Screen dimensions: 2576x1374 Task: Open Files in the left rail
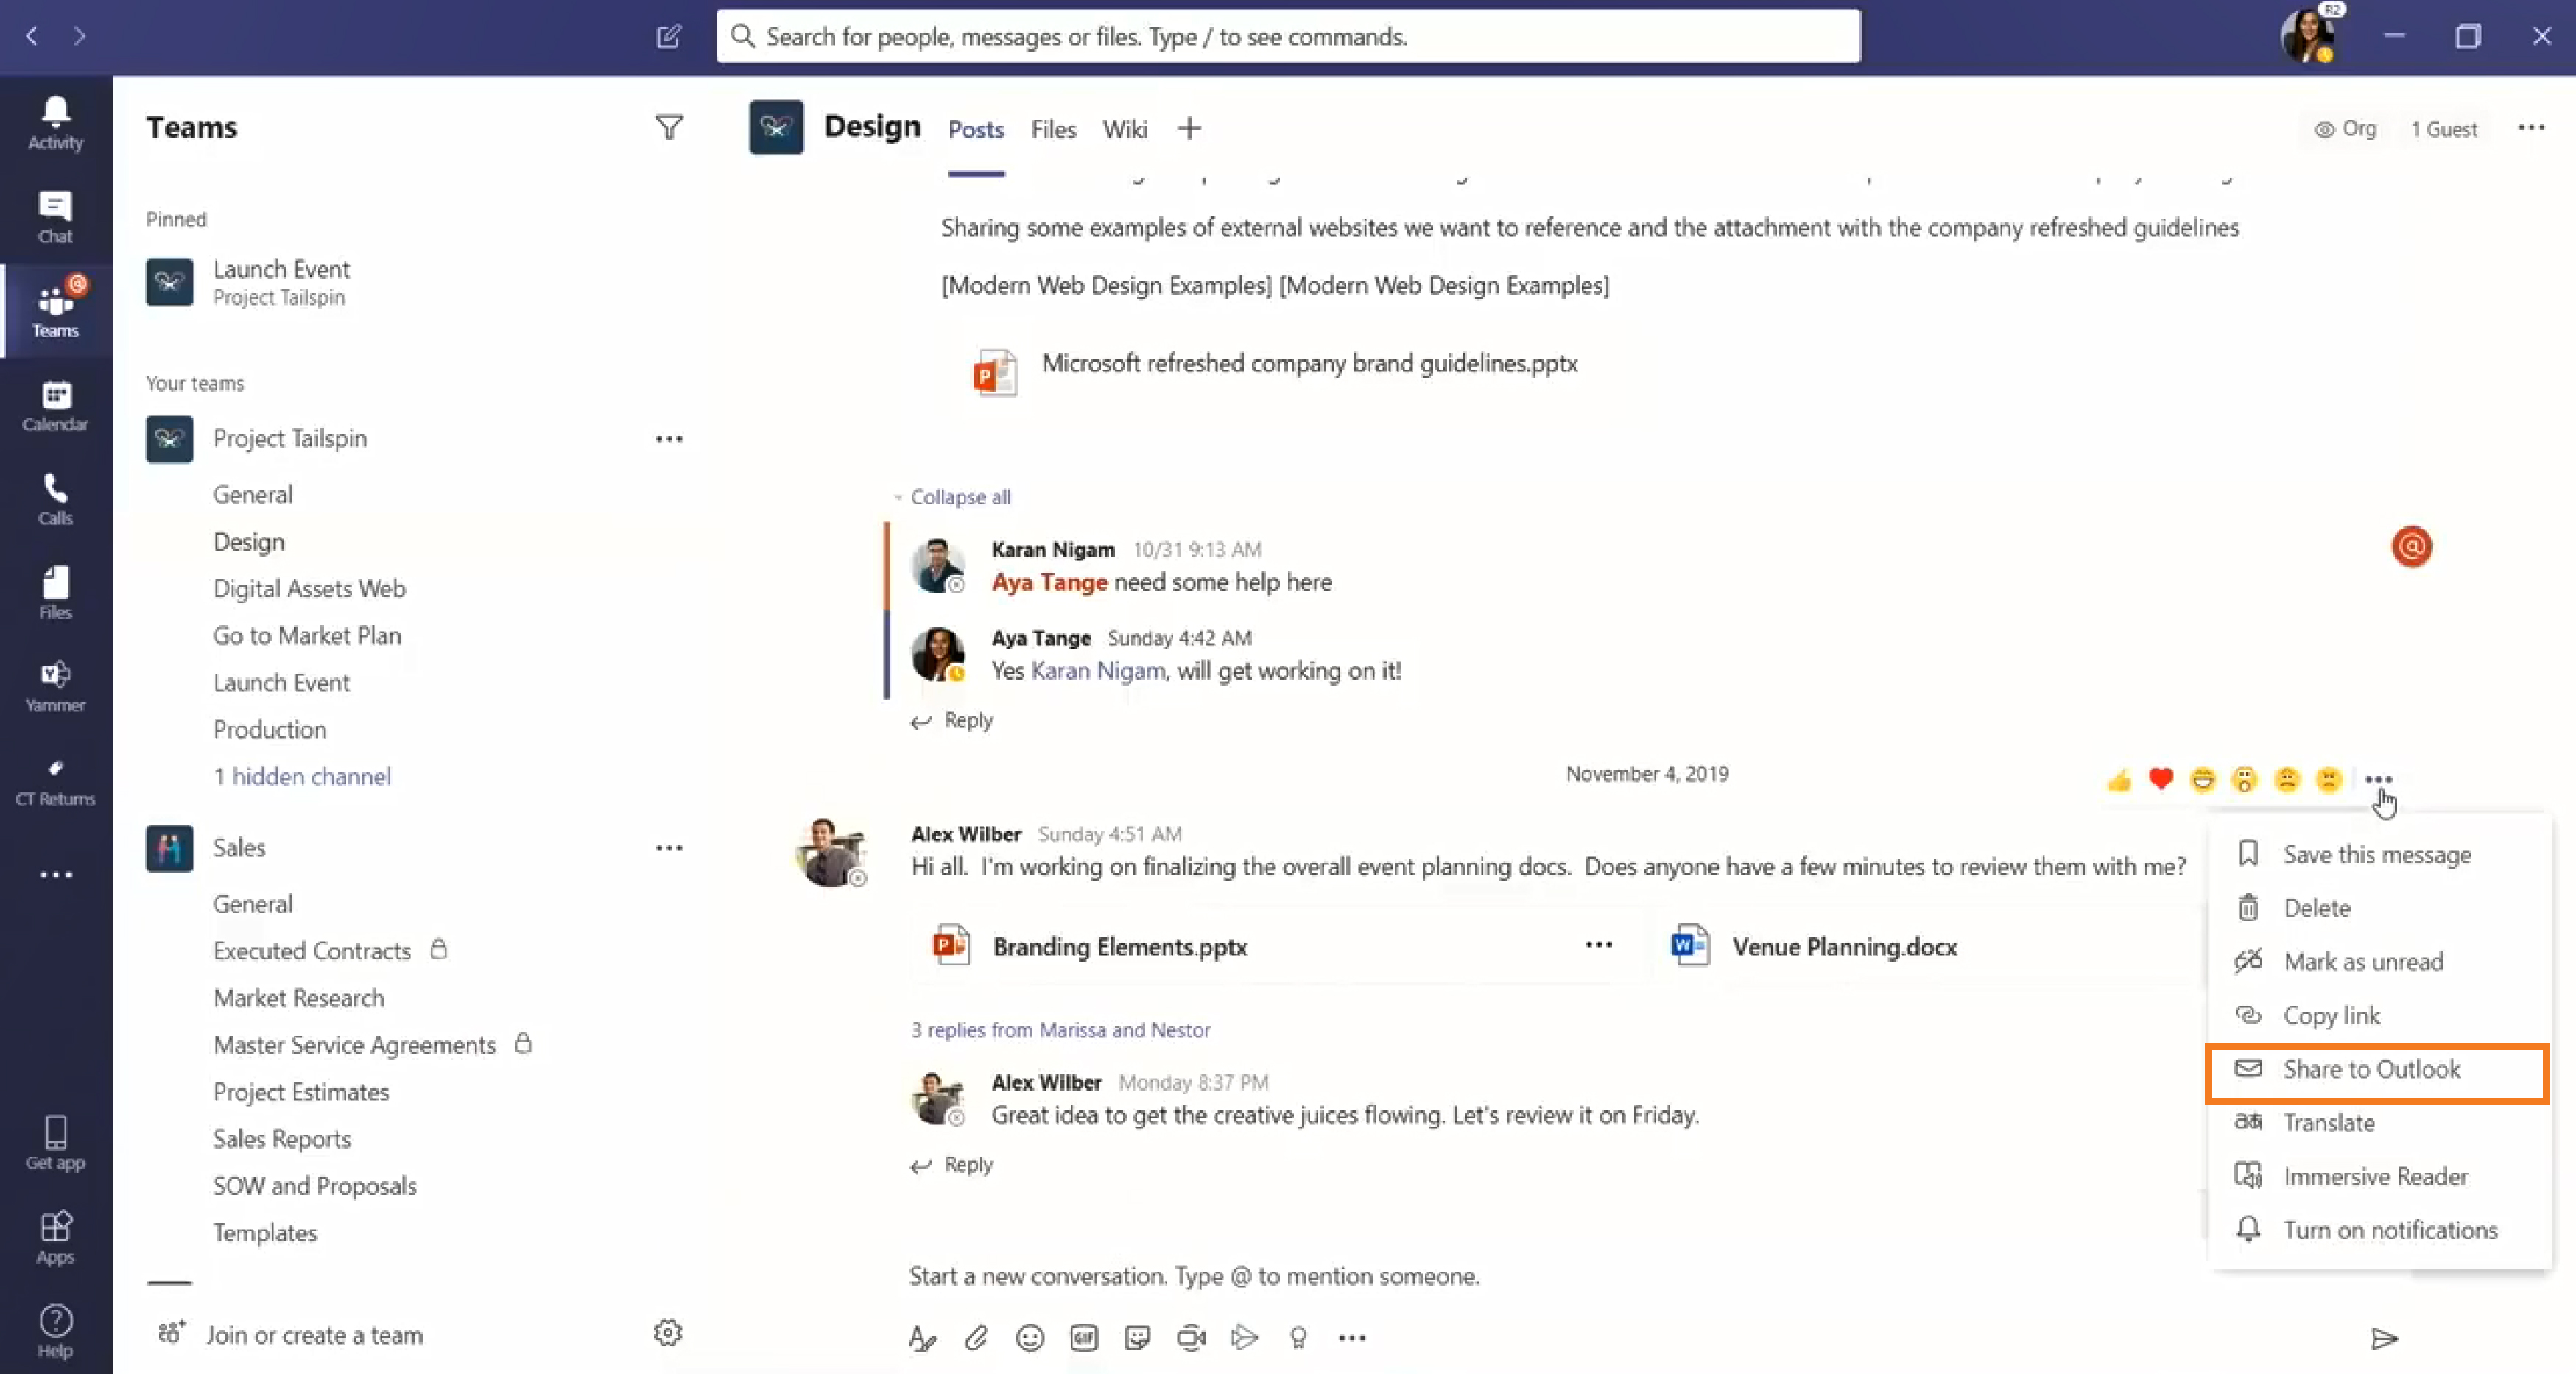point(55,592)
